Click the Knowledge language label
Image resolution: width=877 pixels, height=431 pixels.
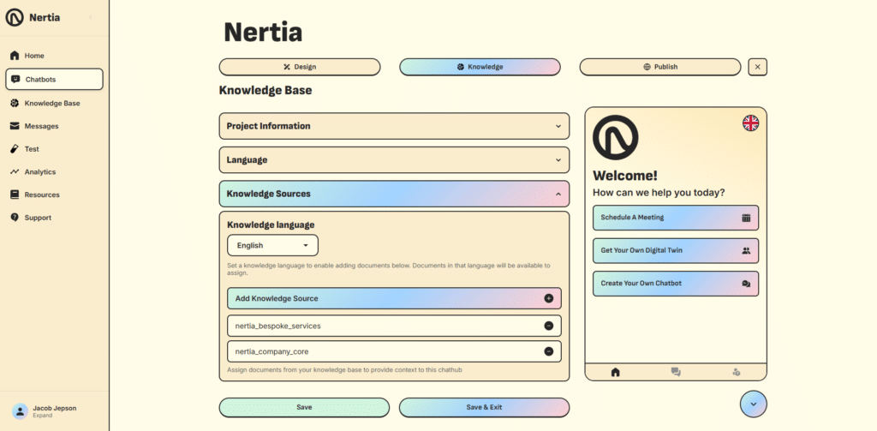click(x=271, y=224)
